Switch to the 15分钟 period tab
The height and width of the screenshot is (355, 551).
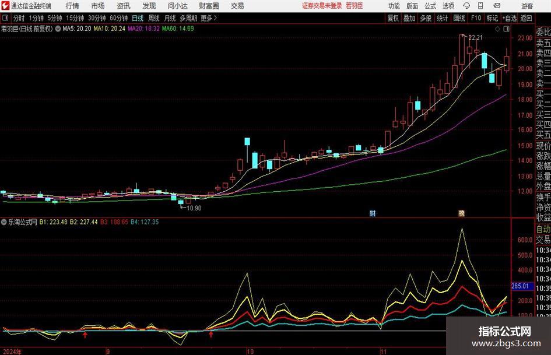point(75,18)
